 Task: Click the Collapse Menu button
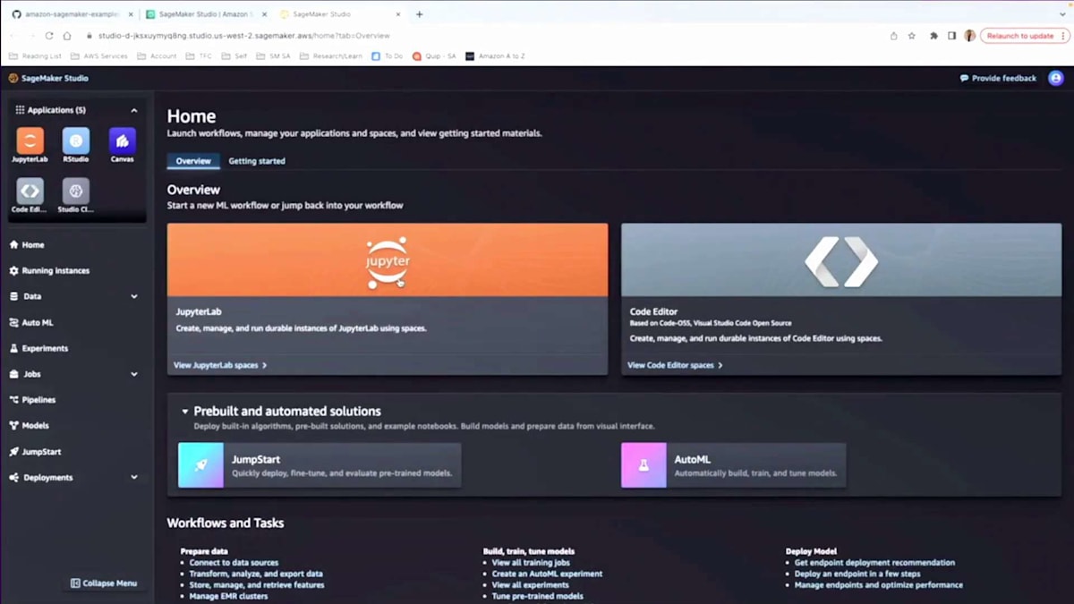point(104,583)
